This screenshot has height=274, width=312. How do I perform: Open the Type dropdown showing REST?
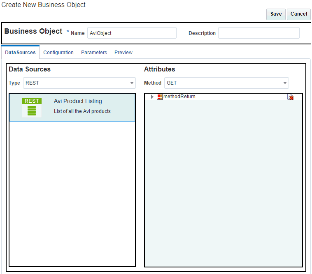pos(79,83)
